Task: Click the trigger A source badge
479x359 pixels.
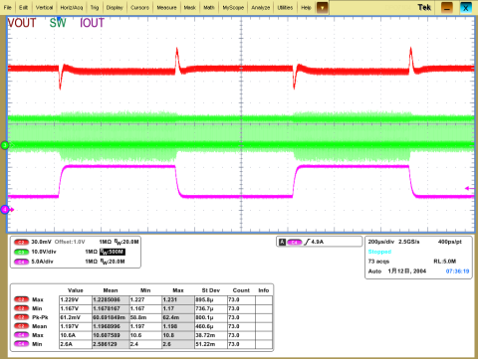Action: point(294,242)
